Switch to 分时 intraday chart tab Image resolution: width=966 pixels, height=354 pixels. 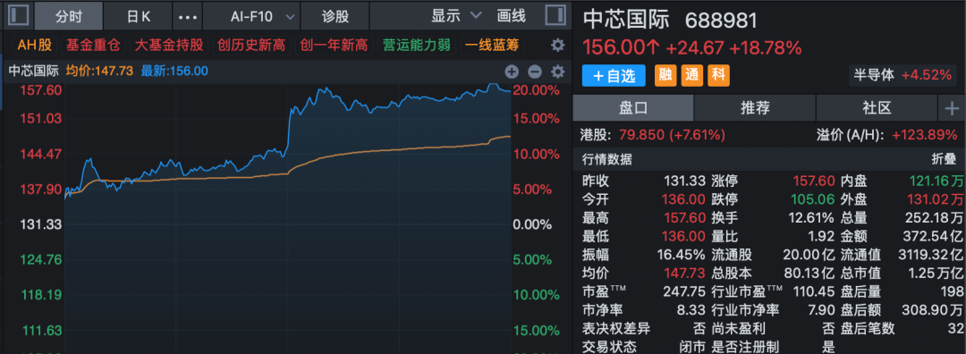click(x=68, y=17)
